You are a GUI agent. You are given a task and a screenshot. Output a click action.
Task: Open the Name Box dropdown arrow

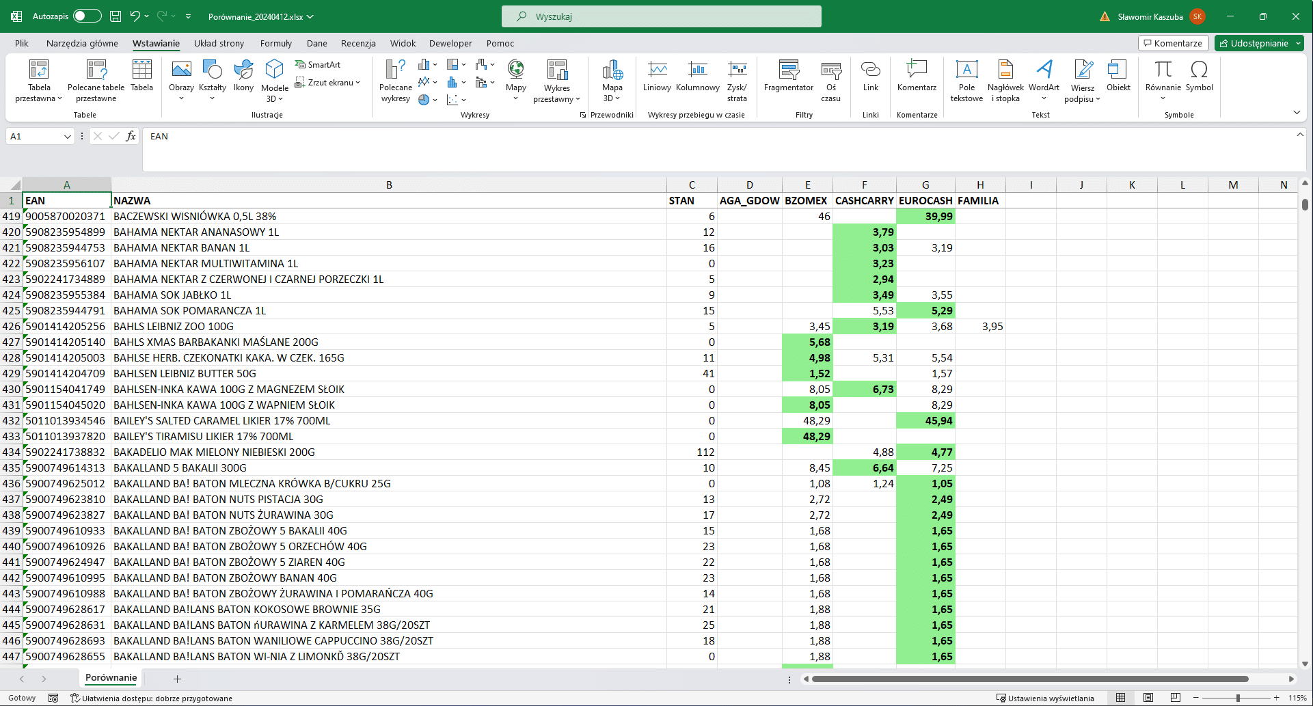coord(67,137)
